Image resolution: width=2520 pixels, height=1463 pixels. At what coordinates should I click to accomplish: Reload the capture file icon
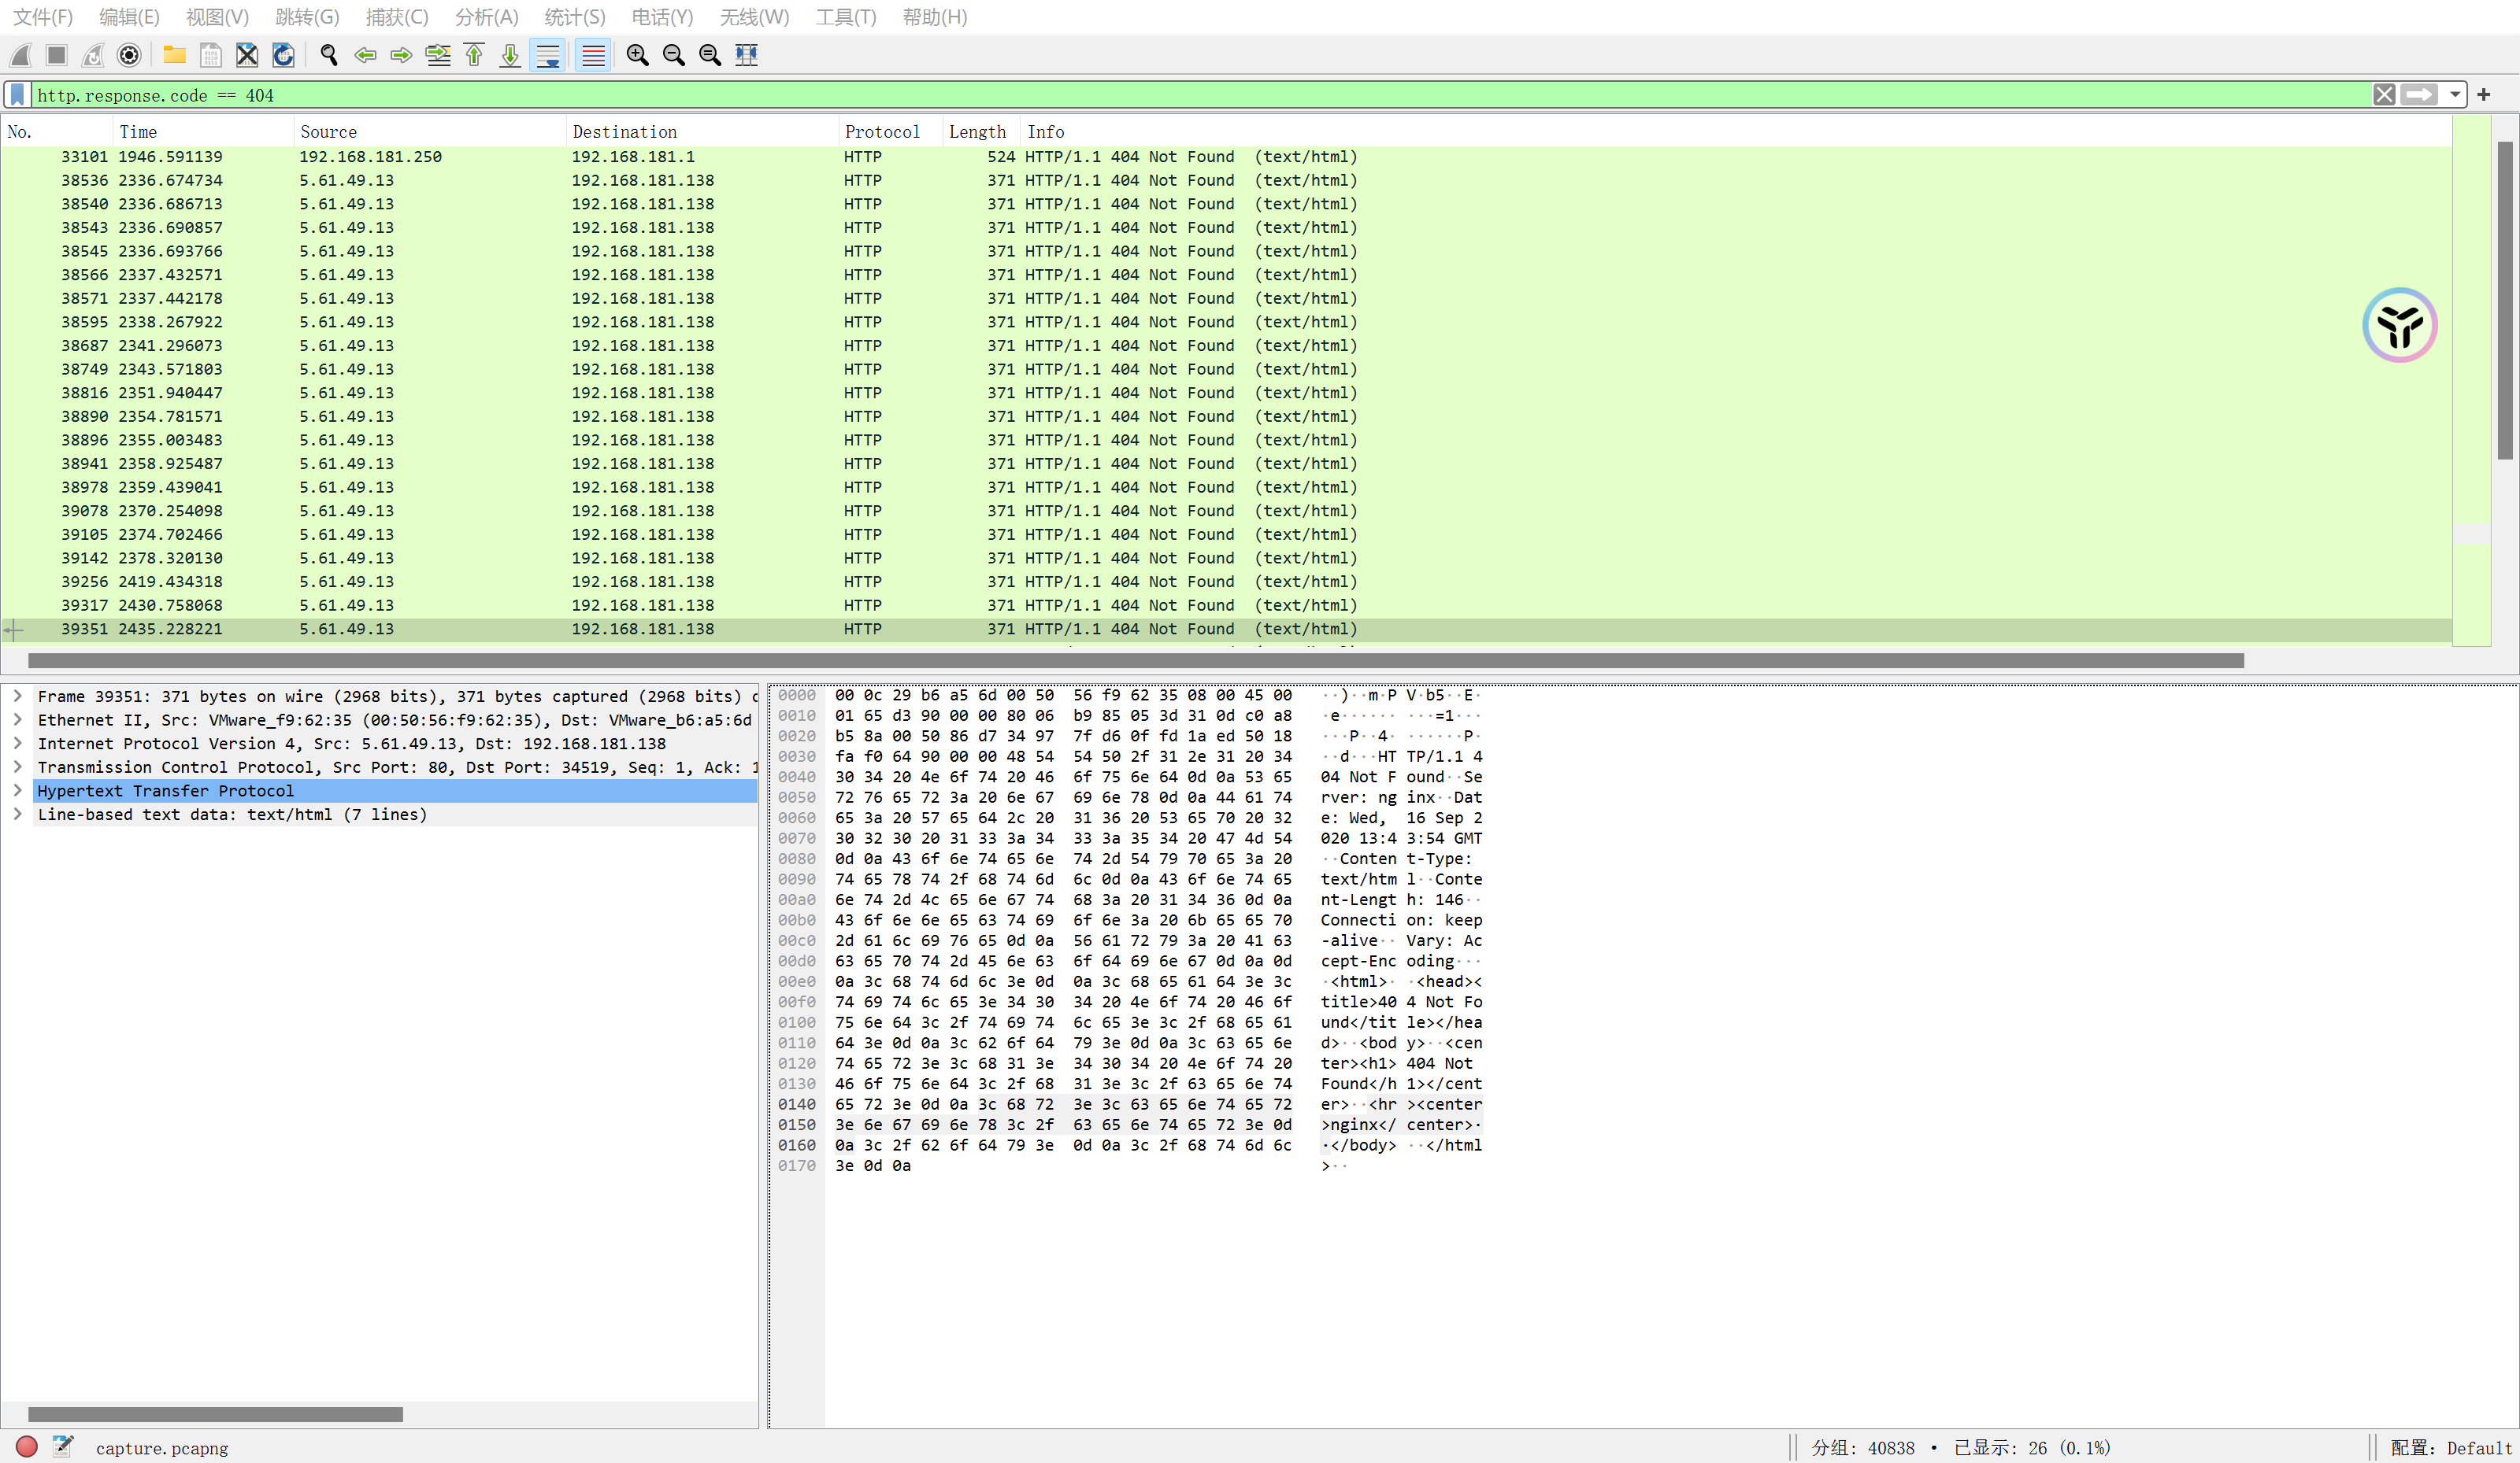coord(283,55)
